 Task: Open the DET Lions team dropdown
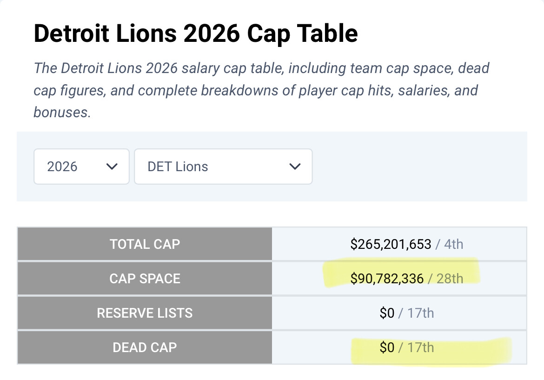pyautogui.click(x=223, y=167)
